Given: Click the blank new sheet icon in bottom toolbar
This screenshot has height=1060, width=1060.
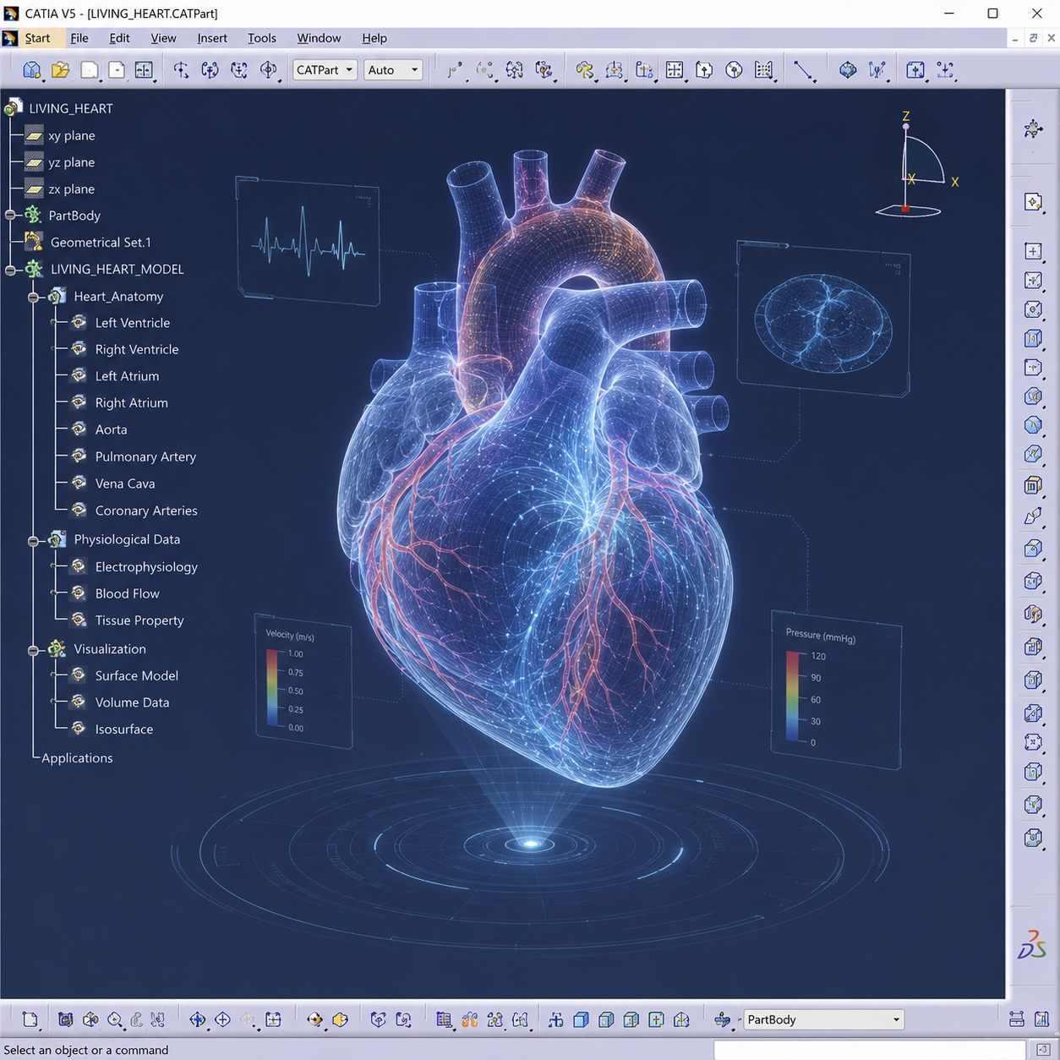Looking at the screenshot, I should pyautogui.click(x=30, y=1020).
